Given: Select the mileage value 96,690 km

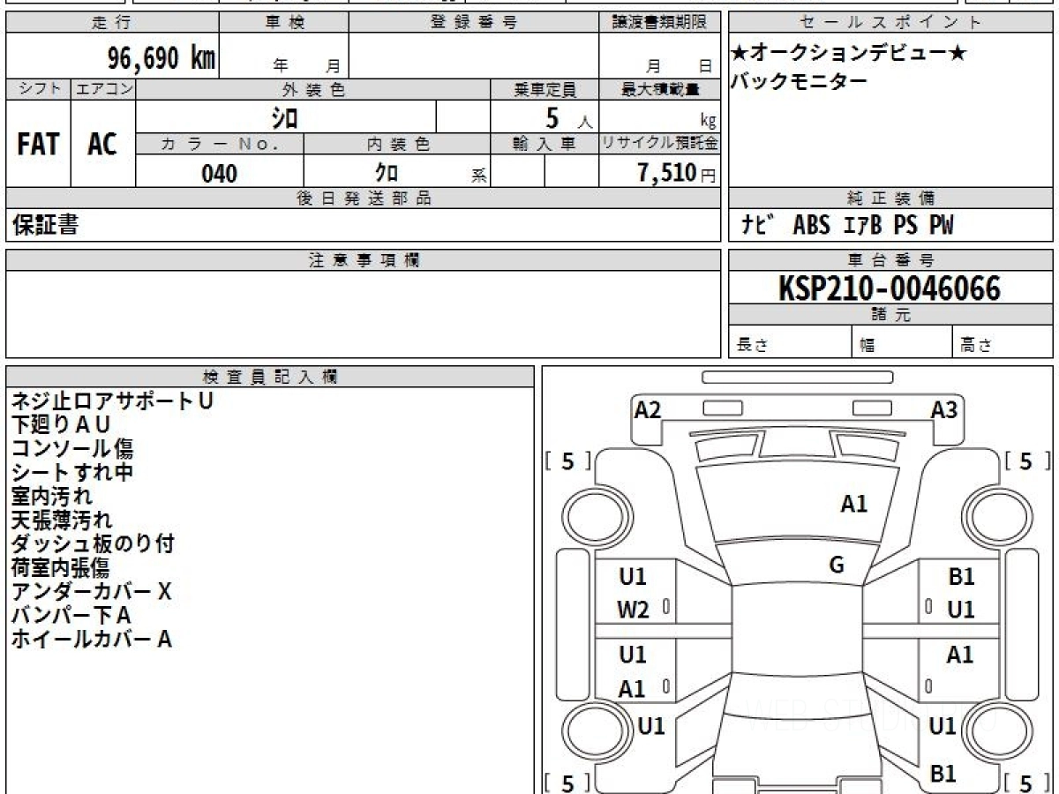Looking at the screenshot, I should [x=161, y=58].
